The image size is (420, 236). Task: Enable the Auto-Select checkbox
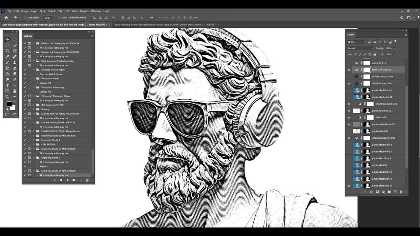(25, 18)
